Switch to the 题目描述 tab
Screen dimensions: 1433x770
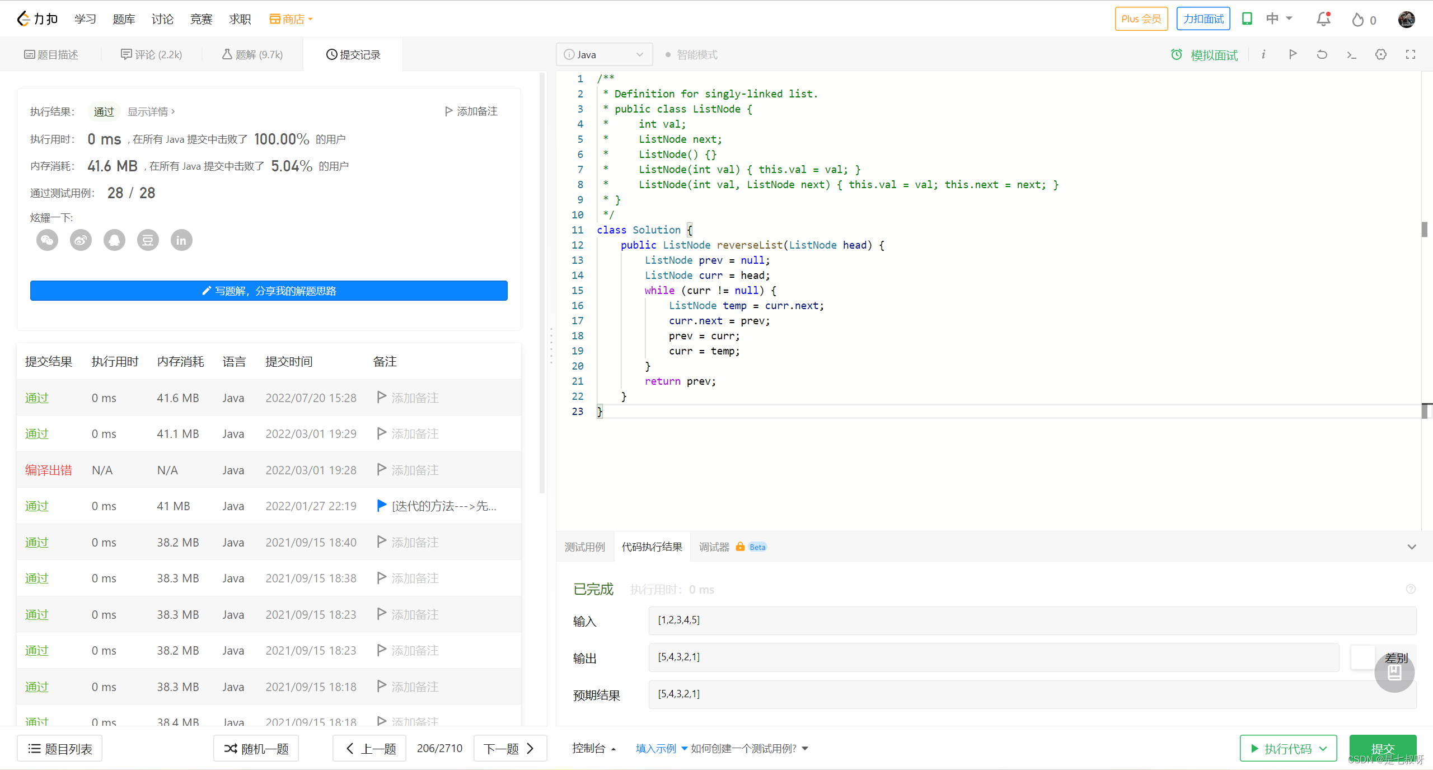click(51, 54)
